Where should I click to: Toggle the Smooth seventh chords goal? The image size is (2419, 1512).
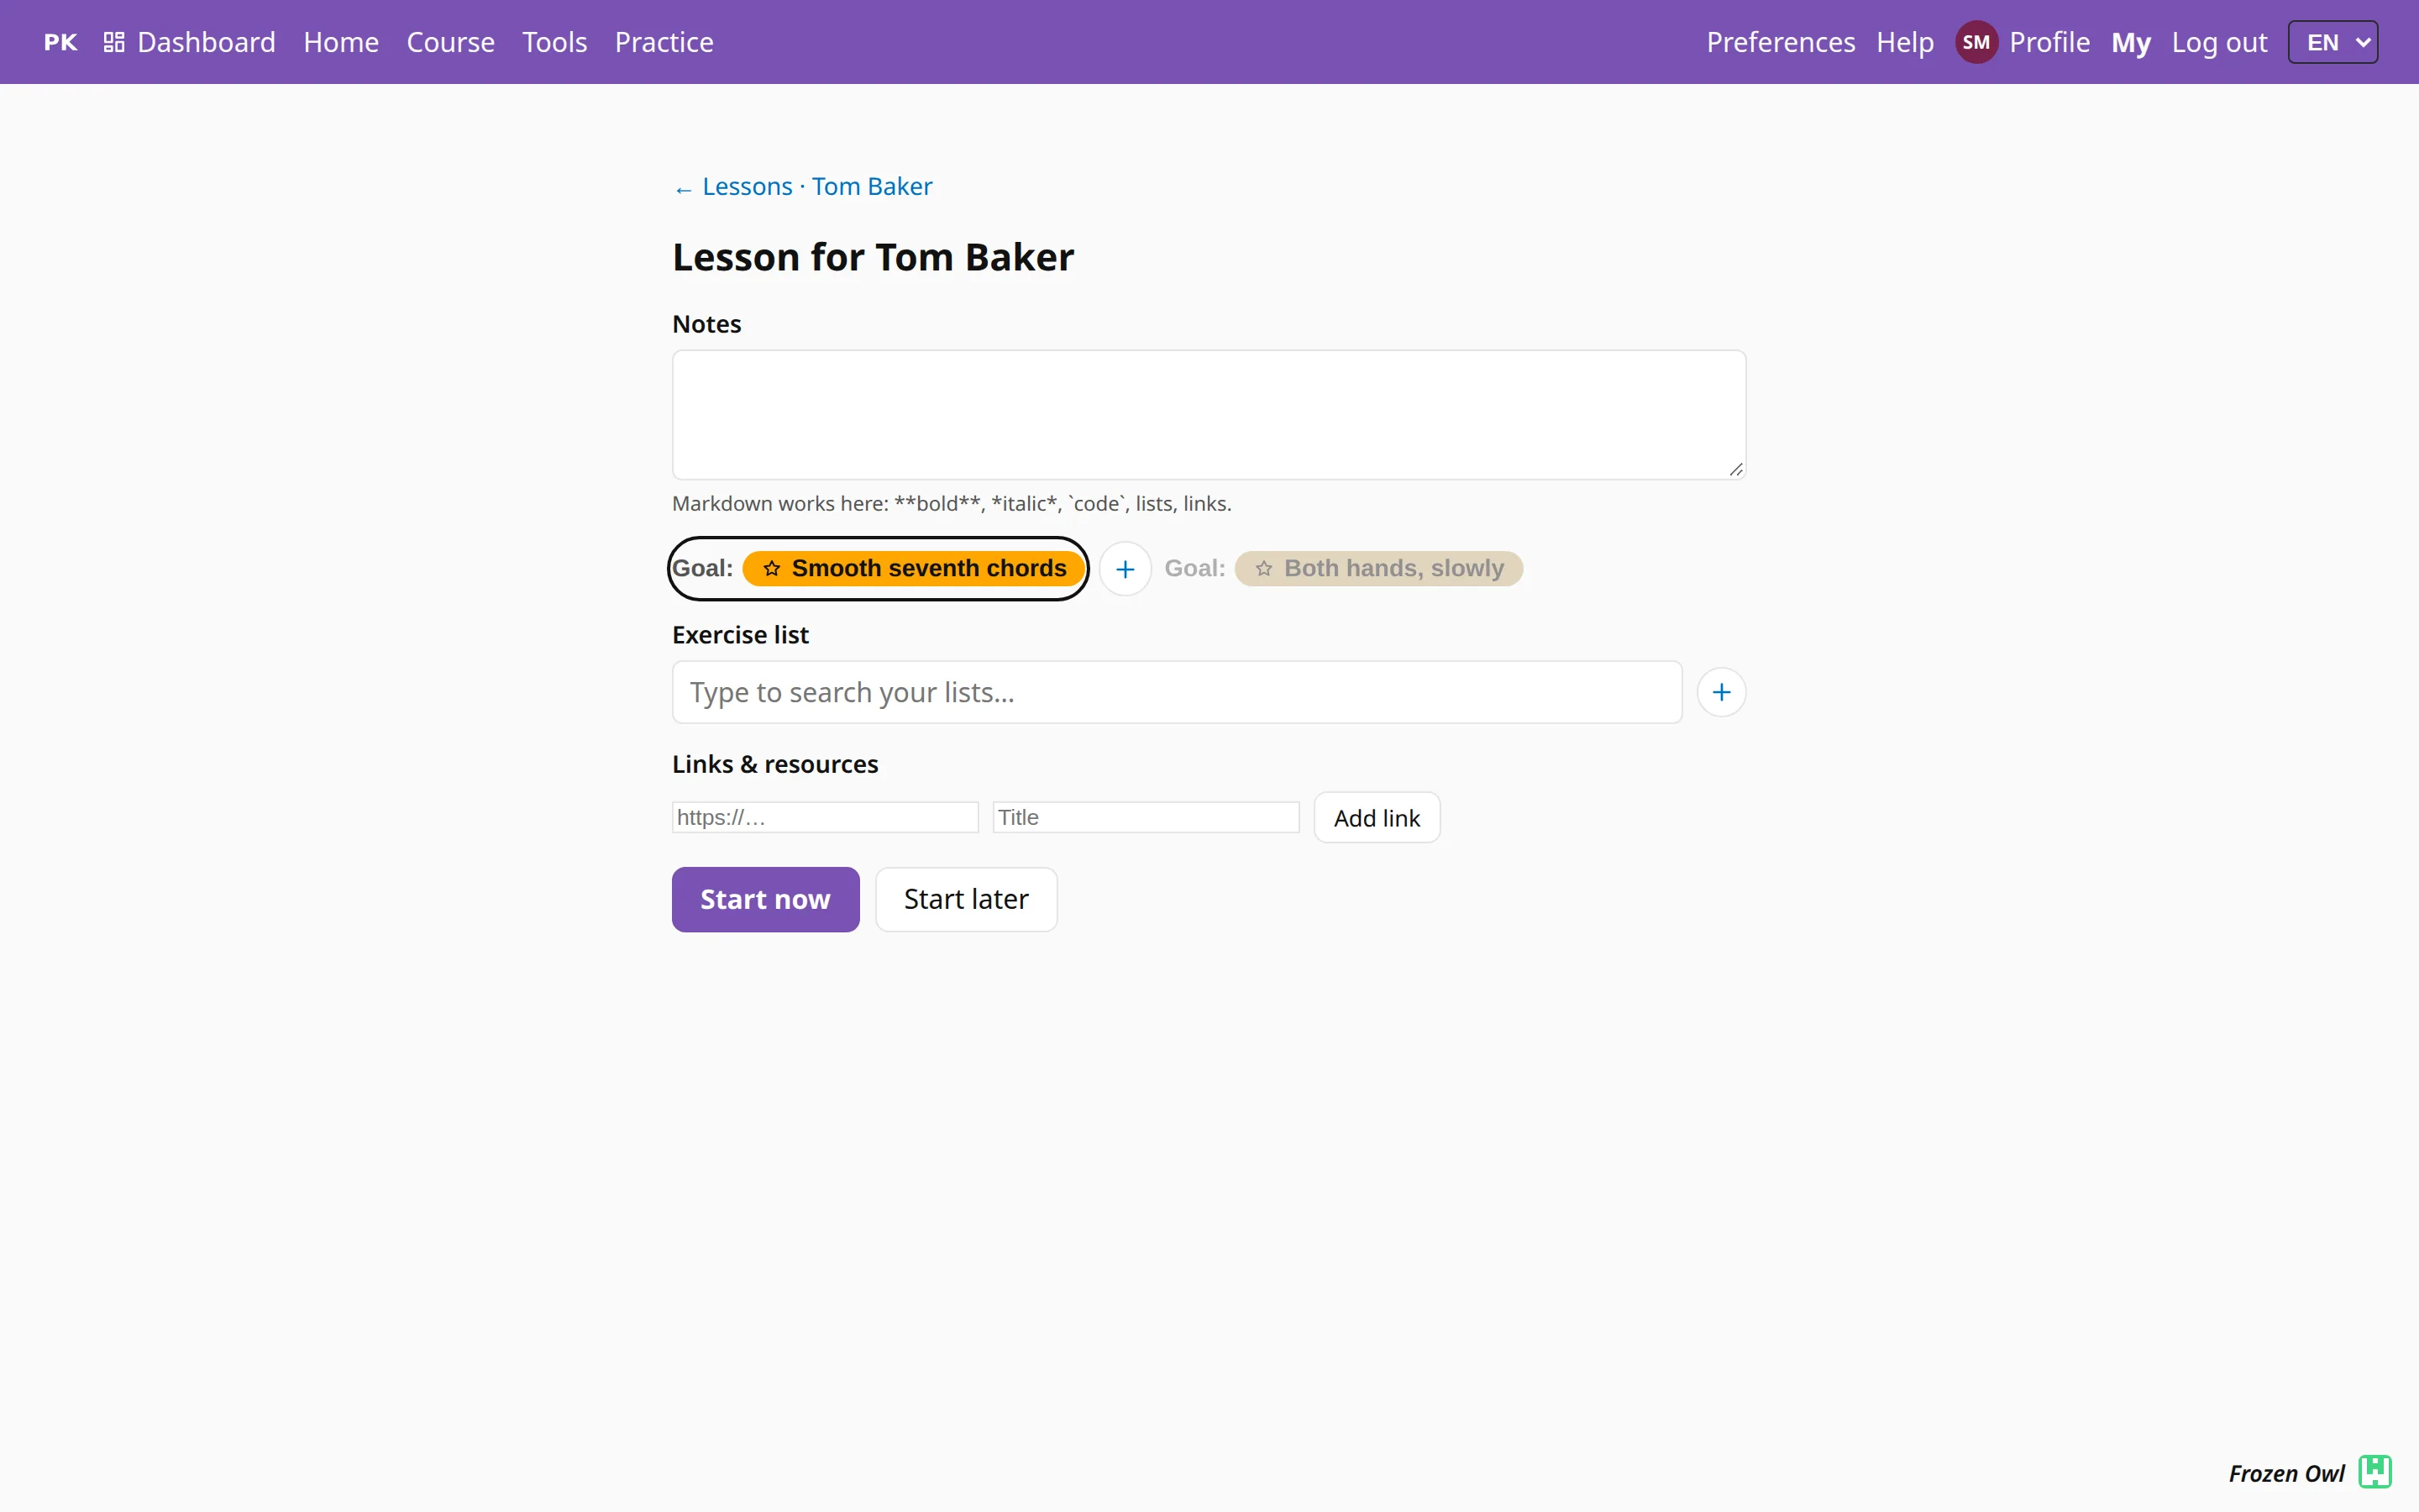pyautogui.click(x=878, y=568)
